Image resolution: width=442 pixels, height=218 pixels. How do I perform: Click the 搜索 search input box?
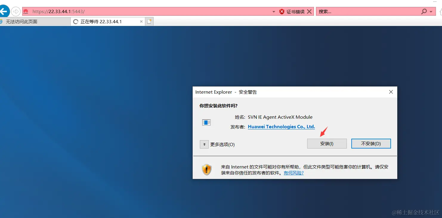[x=368, y=12]
